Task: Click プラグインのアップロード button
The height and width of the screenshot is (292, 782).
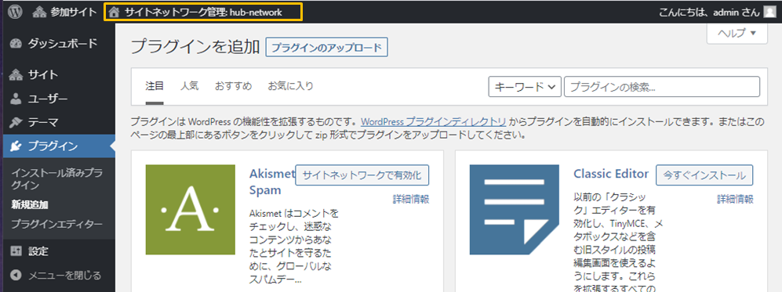Action: click(326, 48)
